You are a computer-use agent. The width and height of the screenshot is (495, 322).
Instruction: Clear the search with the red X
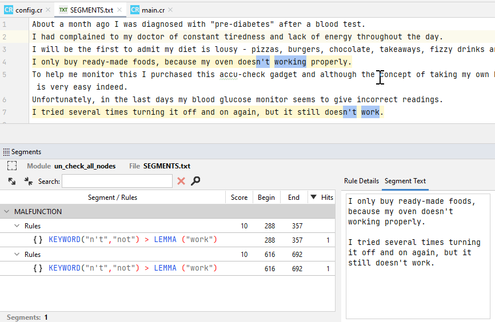181,181
